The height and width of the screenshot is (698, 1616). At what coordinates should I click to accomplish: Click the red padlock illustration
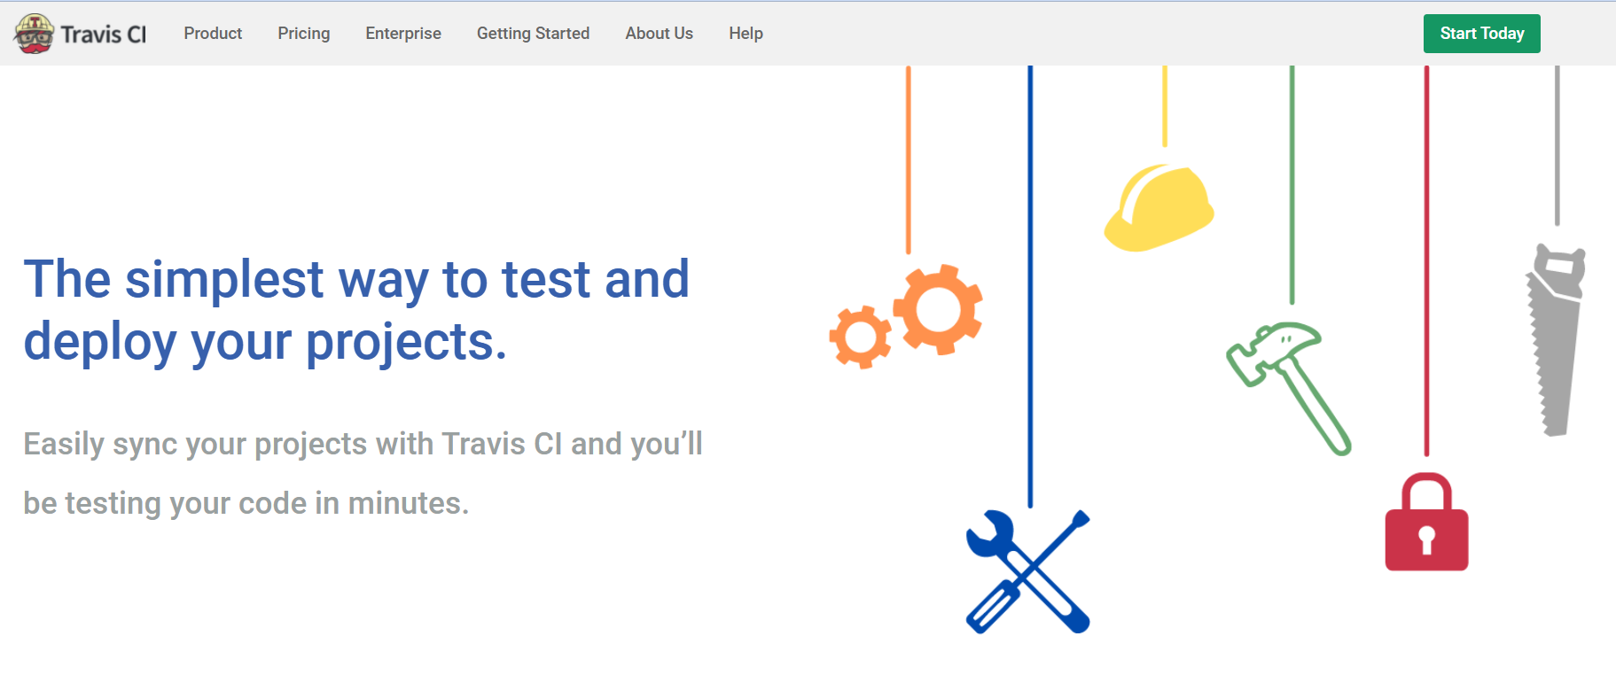coord(1426,522)
